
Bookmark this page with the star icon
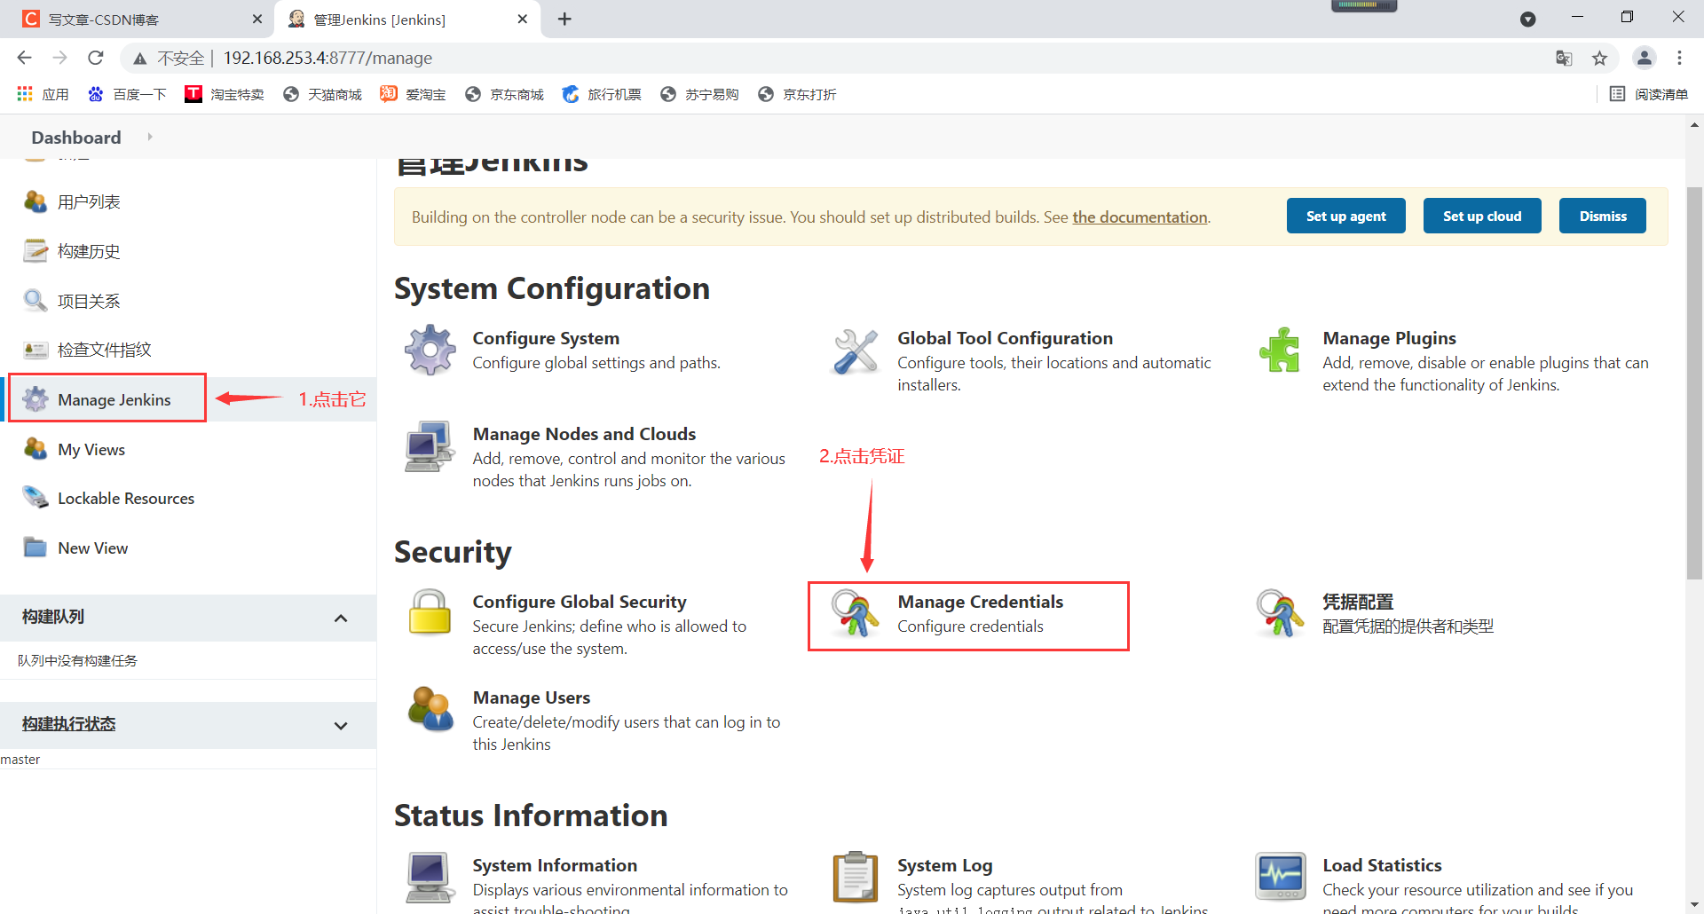[1599, 59]
